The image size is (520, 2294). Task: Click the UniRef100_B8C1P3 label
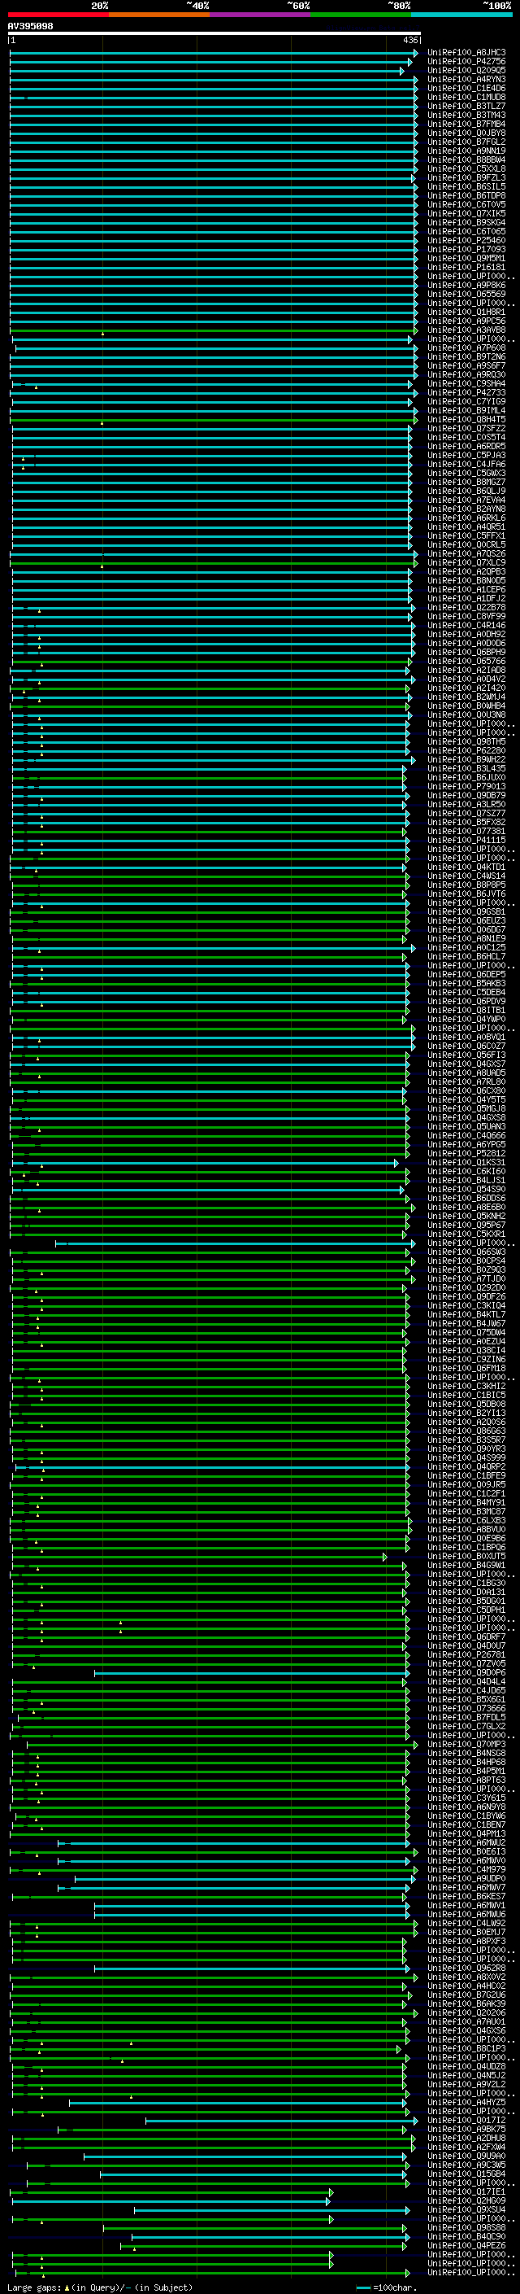(x=466, y=2048)
